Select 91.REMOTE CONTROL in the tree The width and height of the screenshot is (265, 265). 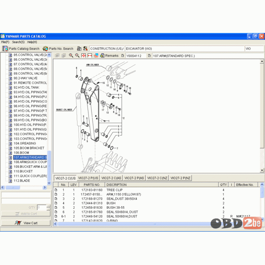[30, 83]
